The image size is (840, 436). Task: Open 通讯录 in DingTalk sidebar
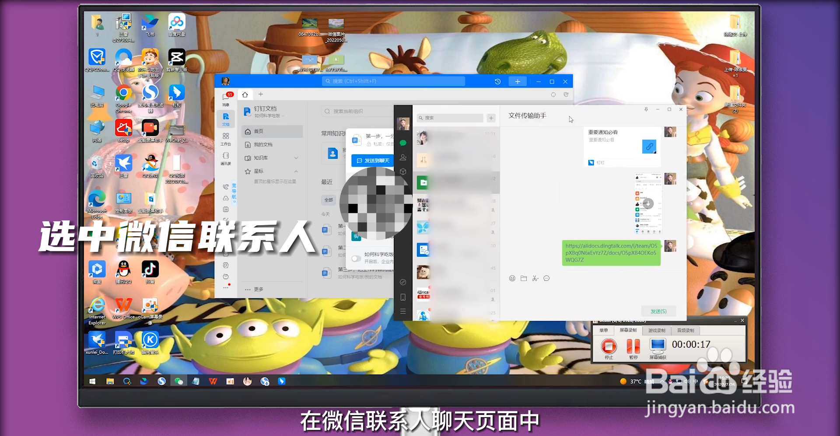pyautogui.click(x=226, y=158)
